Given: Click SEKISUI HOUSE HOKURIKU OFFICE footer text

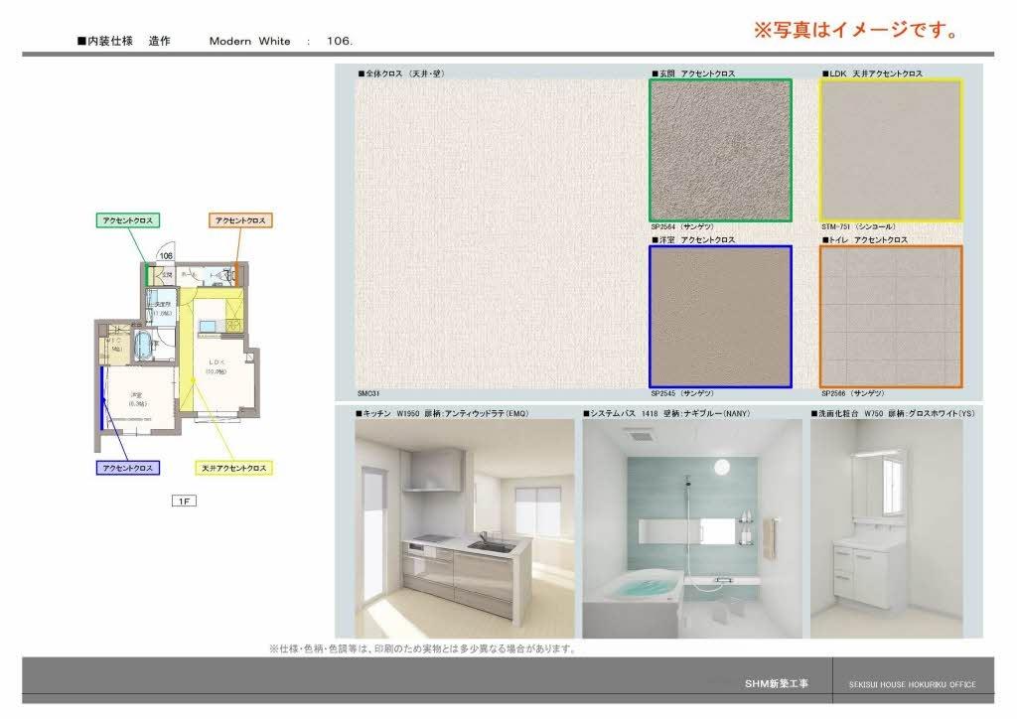Looking at the screenshot, I should point(913,684).
